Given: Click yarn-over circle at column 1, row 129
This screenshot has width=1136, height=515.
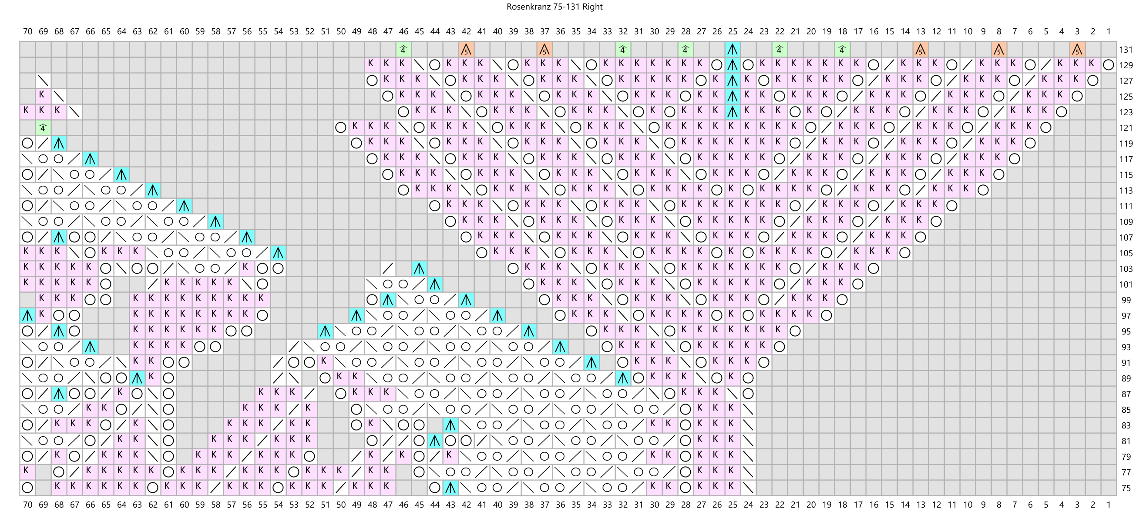Looking at the screenshot, I should point(1109,65).
